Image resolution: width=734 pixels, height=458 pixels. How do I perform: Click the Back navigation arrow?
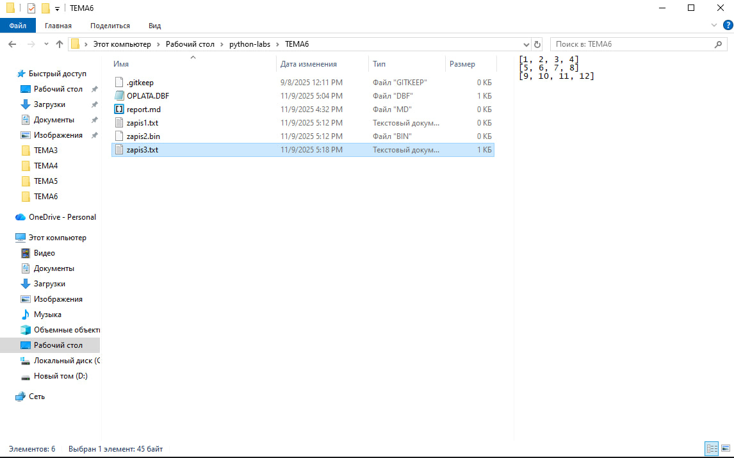[12, 44]
